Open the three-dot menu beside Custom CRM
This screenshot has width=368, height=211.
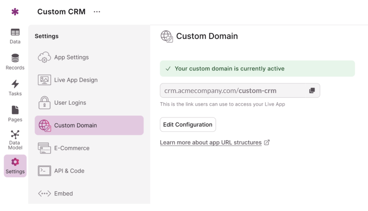tap(97, 12)
